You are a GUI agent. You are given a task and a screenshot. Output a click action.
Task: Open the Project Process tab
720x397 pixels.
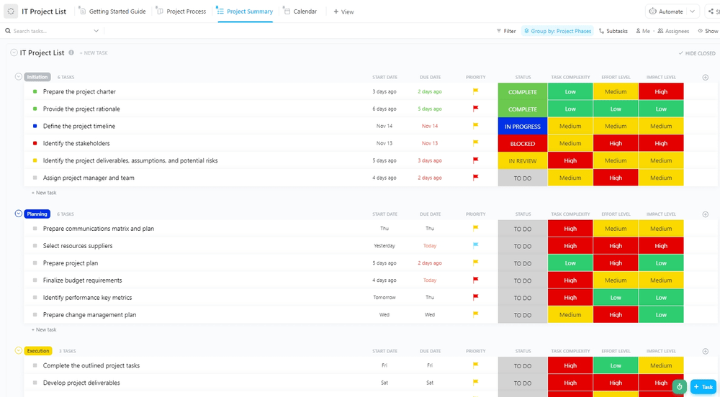click(x=181, y=12)
